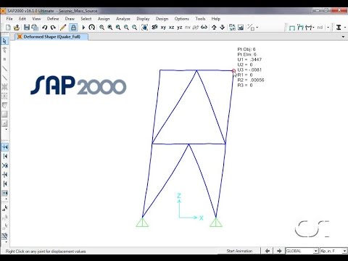The image size is (348, 261).
Task: Click the Show Deformed Shape icon
Action: tap(300, 28)
